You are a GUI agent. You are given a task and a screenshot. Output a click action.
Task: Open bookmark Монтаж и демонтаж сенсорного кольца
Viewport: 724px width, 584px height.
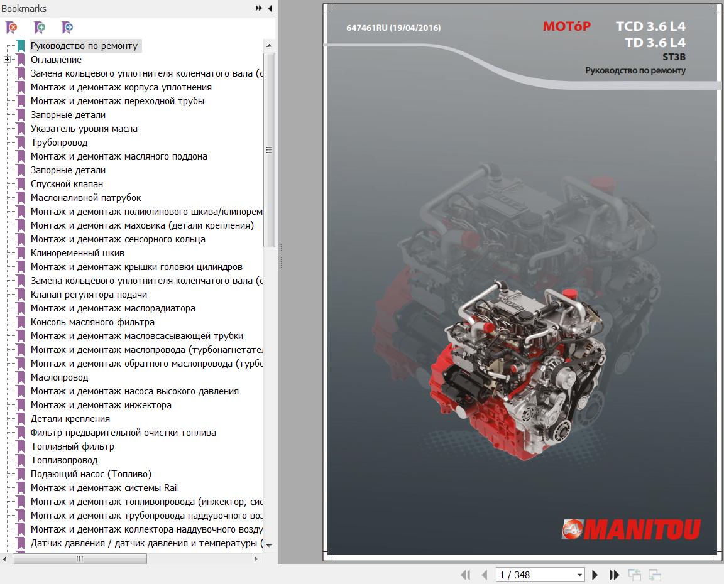click(x=118, y=239)
